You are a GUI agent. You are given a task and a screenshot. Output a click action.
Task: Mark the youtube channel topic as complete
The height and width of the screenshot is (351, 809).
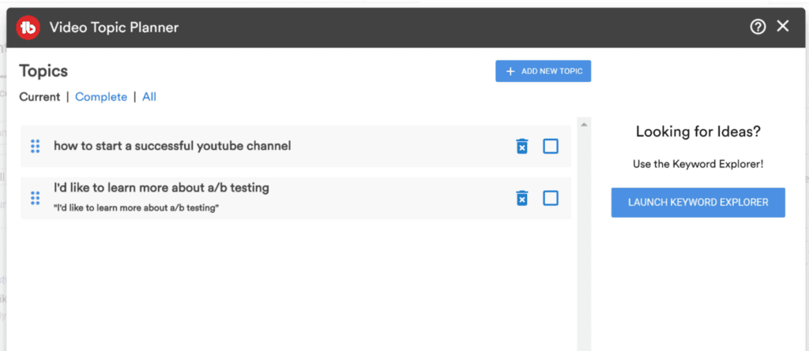551,146
